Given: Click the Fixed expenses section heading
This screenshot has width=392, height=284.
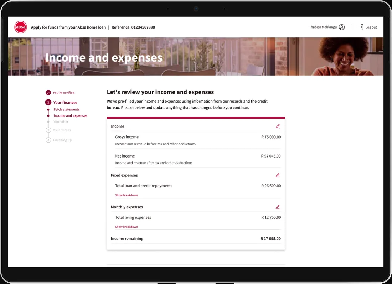Looking at the screenshot, I should [124, 175].
